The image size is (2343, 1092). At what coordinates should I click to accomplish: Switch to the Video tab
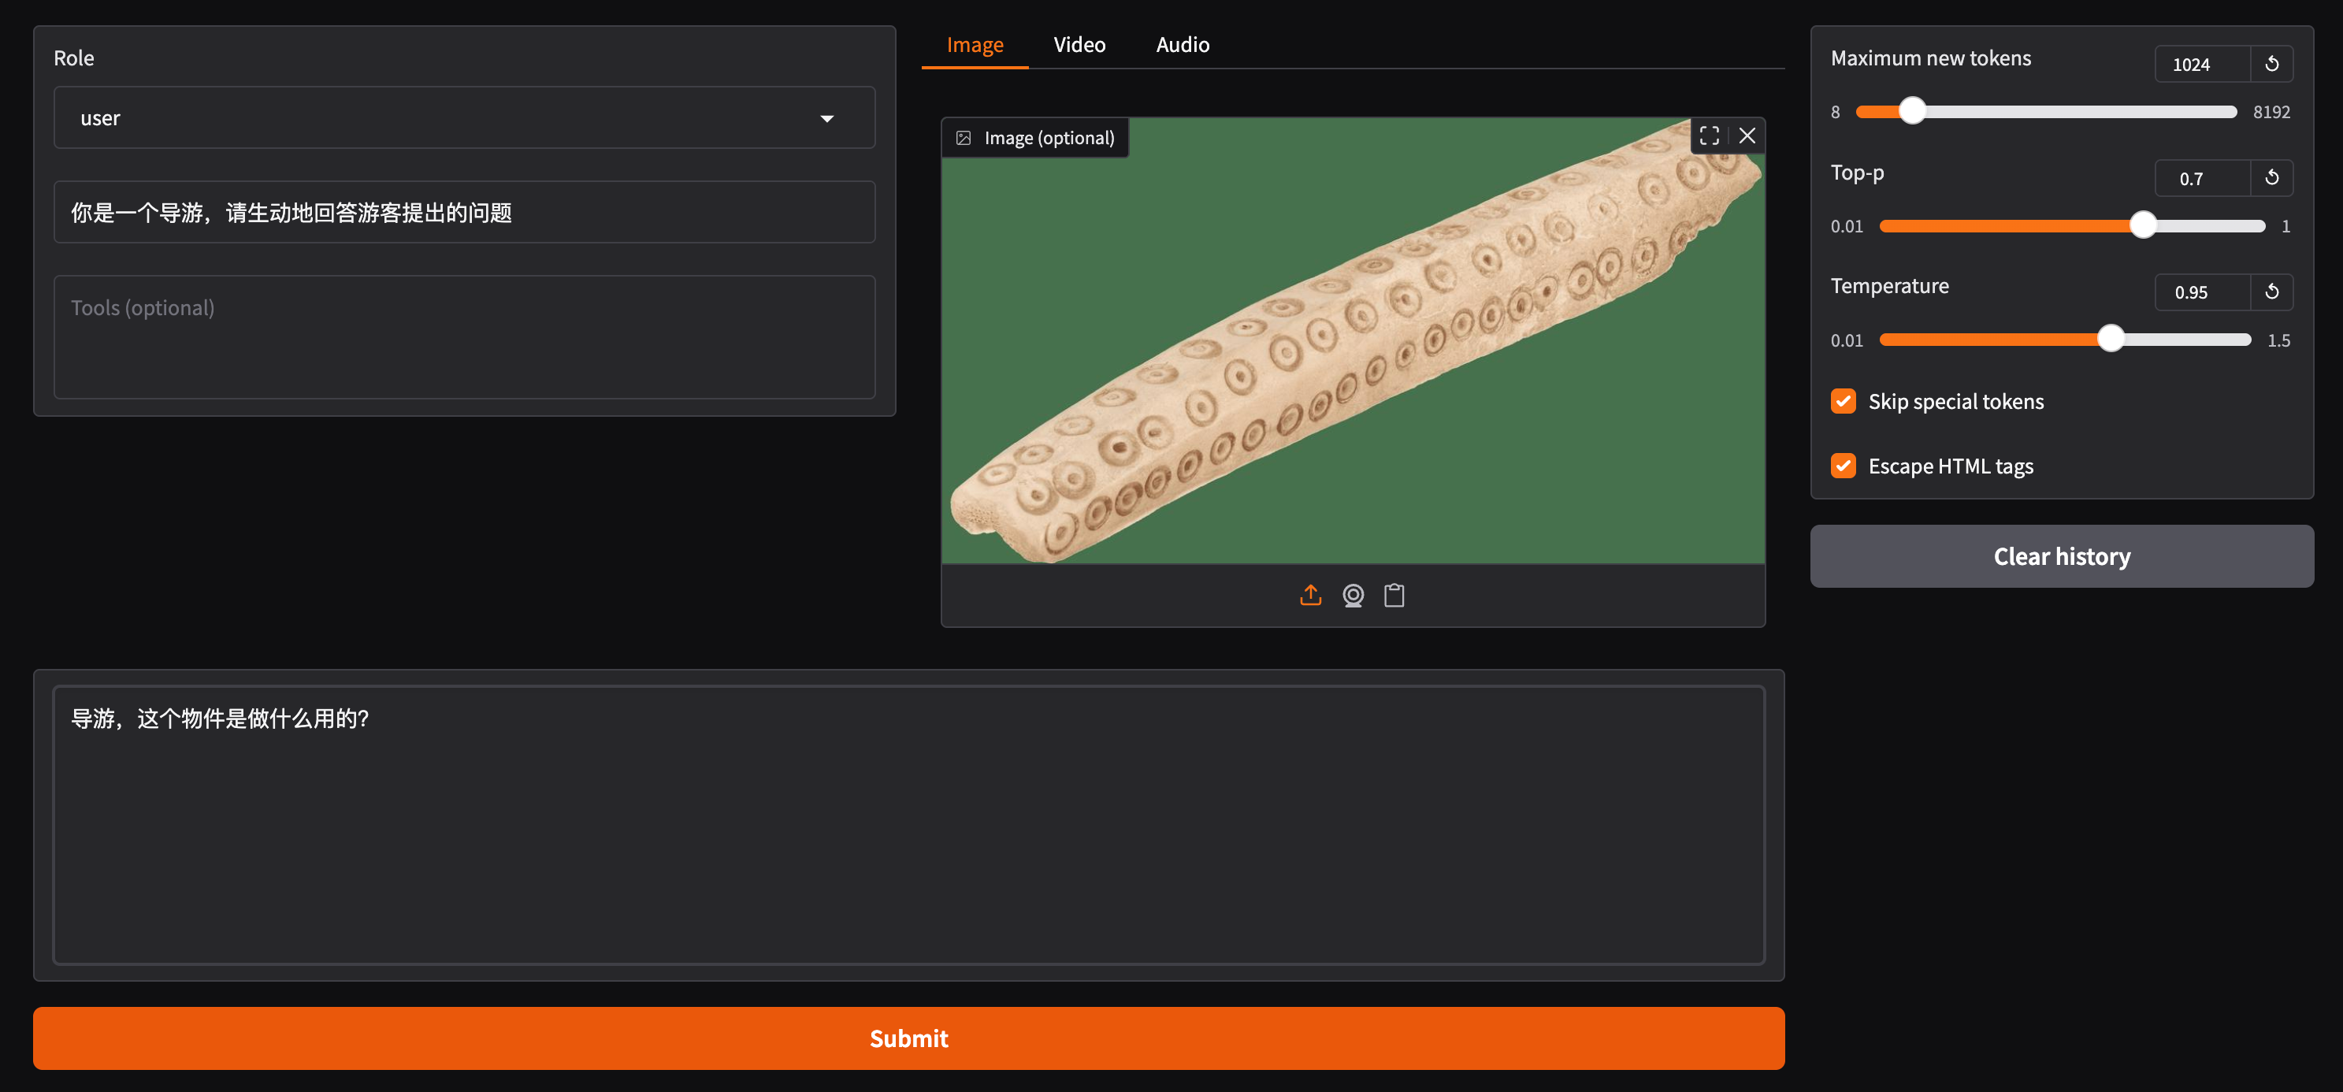1079,45
